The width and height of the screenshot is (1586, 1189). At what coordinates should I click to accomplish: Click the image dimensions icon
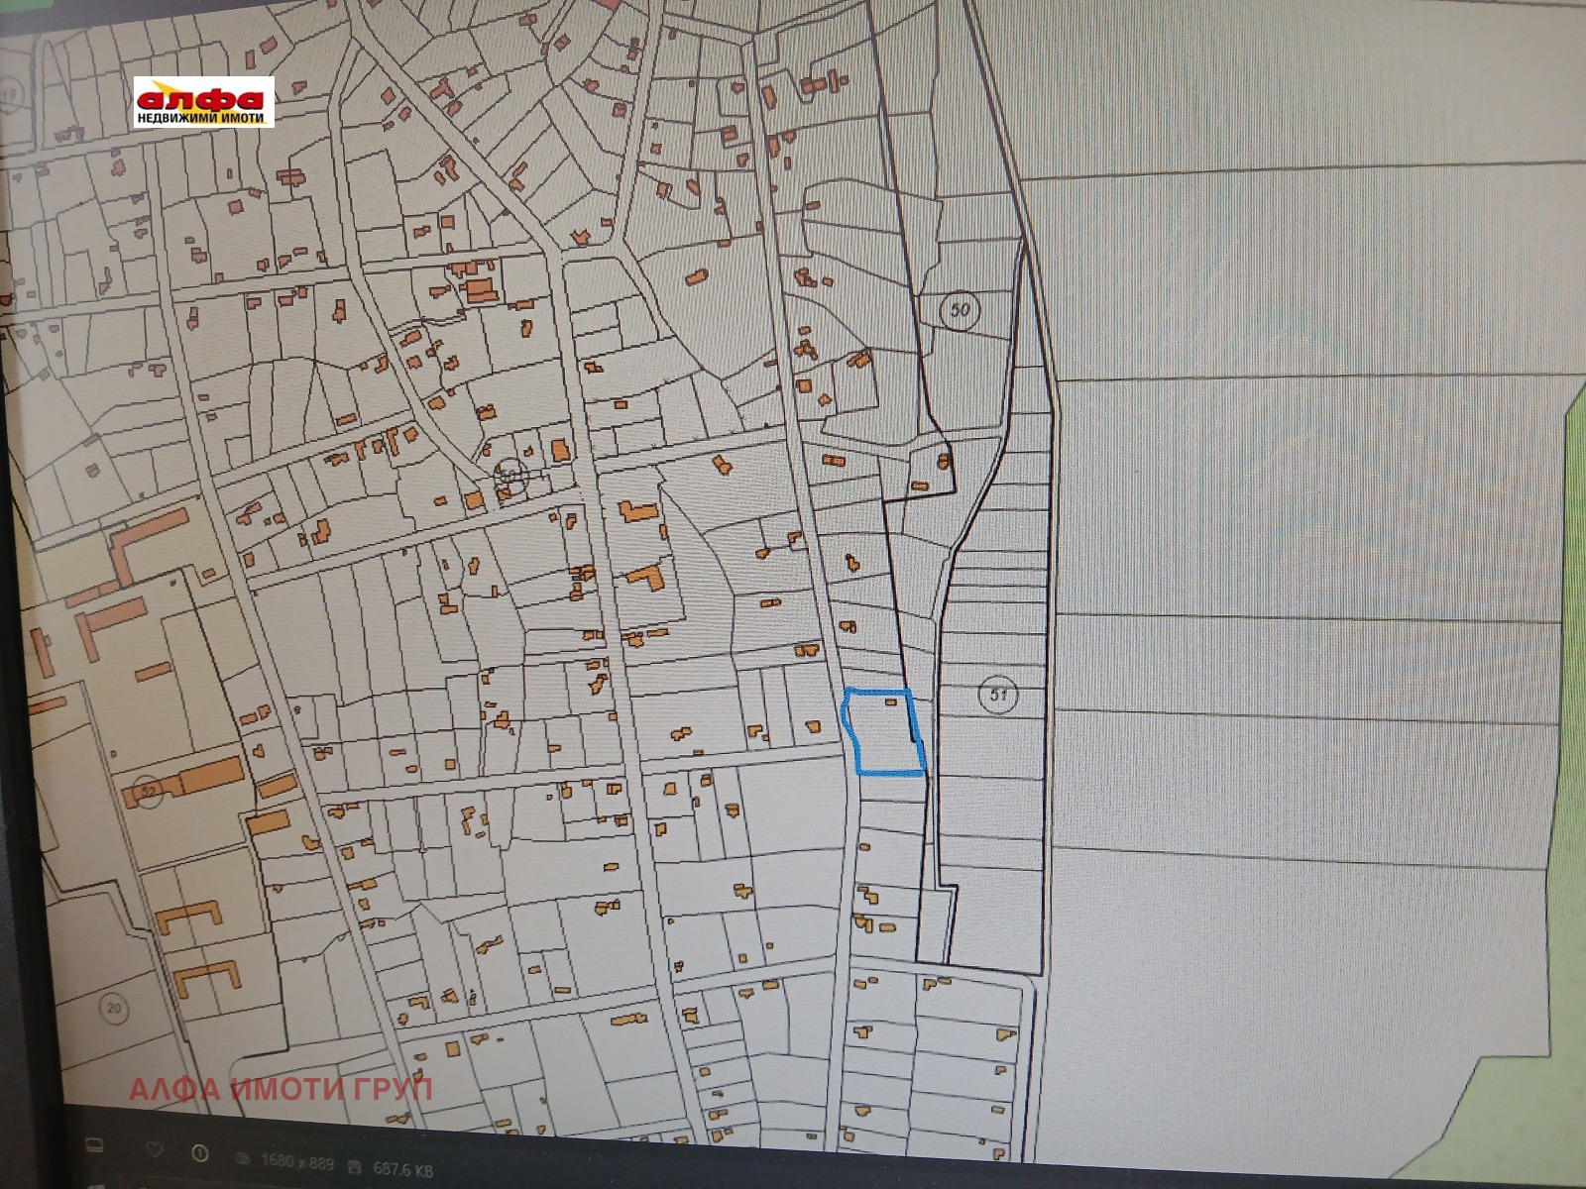[x=243, y=1158]
